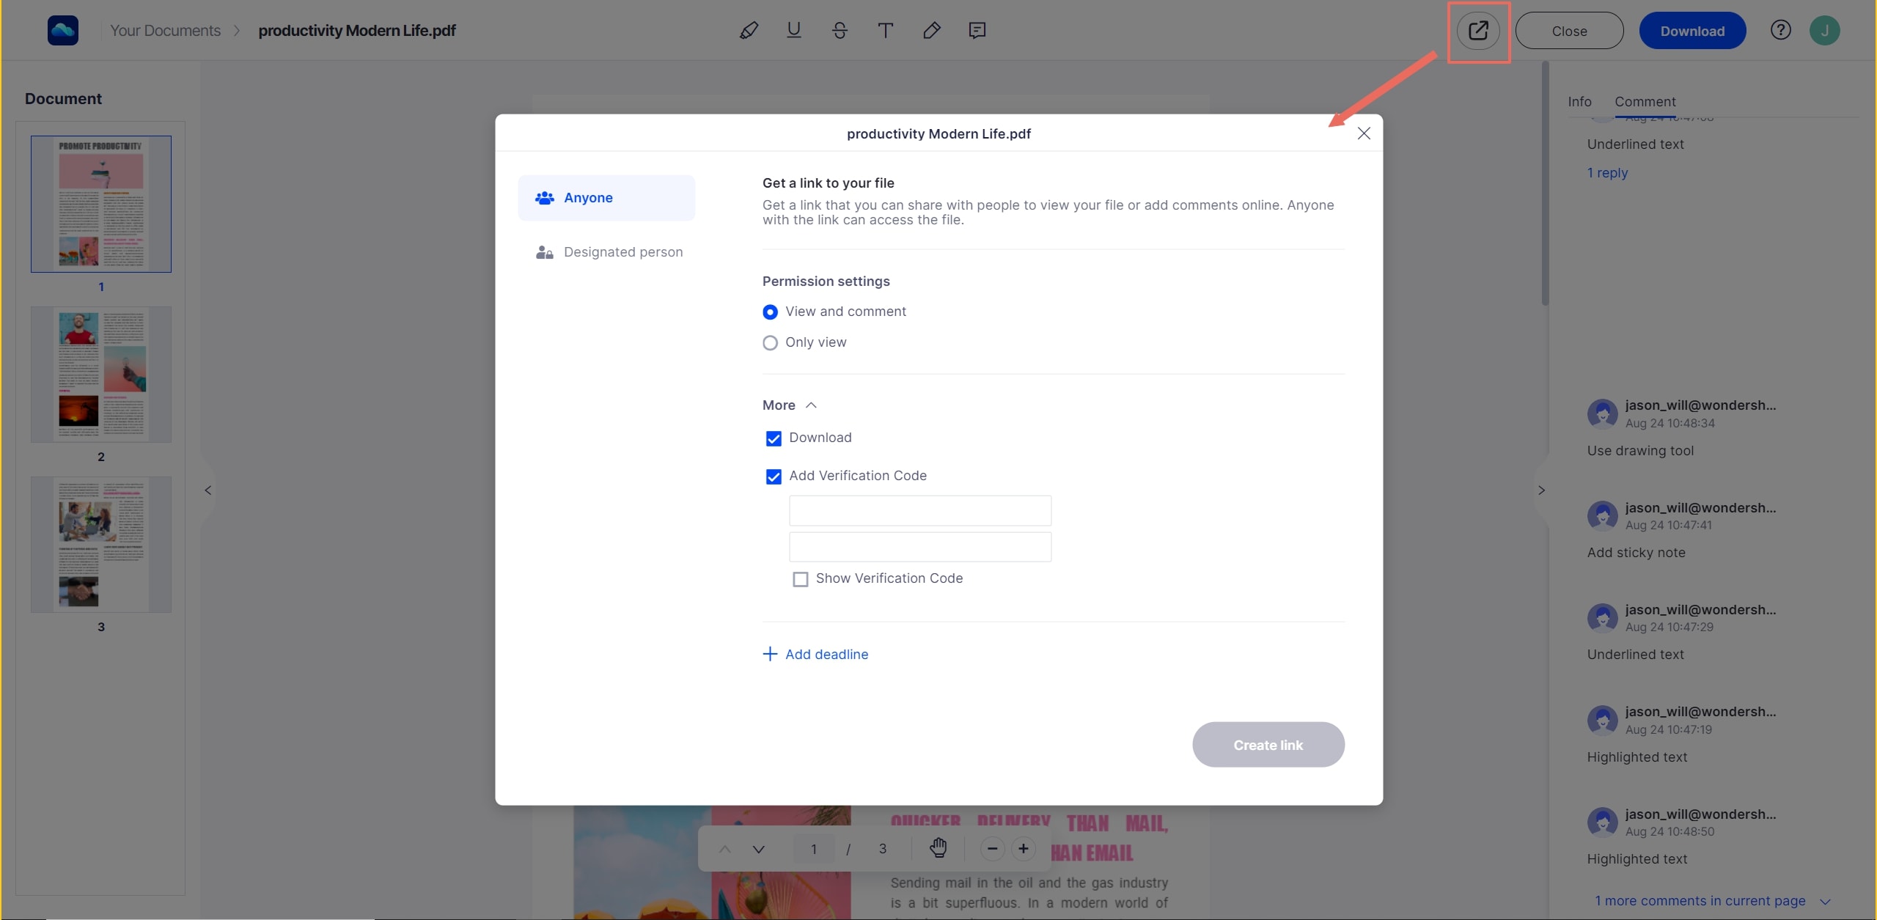Screen dimensions: 1877x920
Task: Open page 3 thumbnail
Action: point(101,545)
